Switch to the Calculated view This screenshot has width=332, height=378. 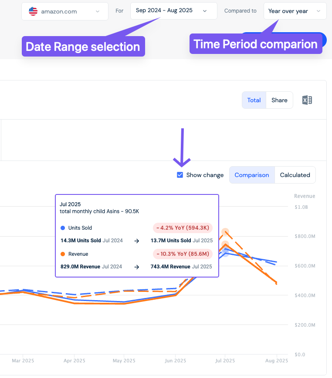click(x=295, y=175)
